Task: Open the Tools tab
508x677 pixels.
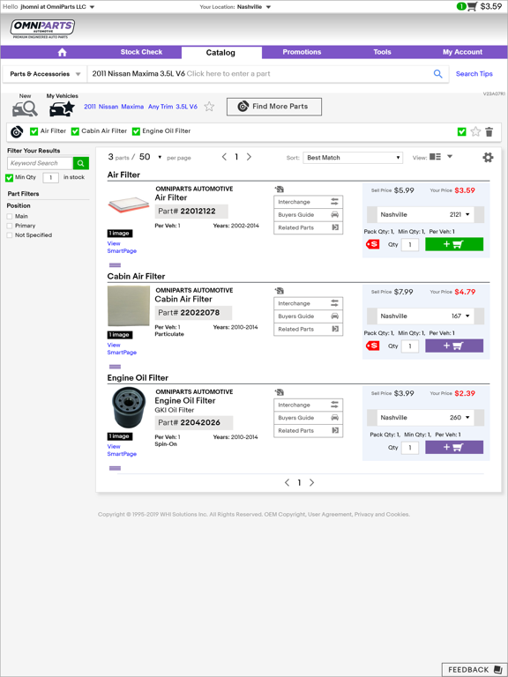Action: tap(382, 52)
